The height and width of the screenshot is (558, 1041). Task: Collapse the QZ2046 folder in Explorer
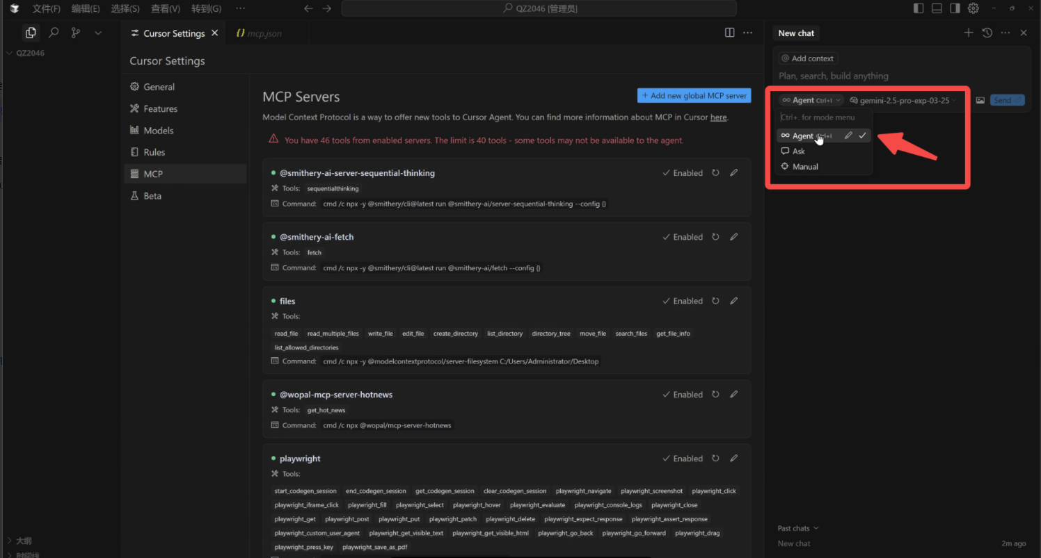(x=10, y=52)
